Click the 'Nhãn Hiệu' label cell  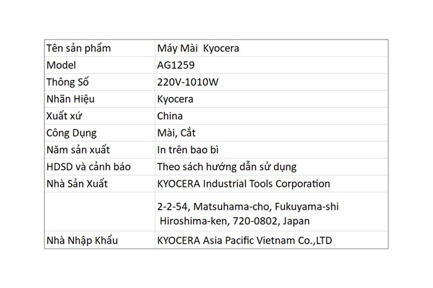pos(100,99)
